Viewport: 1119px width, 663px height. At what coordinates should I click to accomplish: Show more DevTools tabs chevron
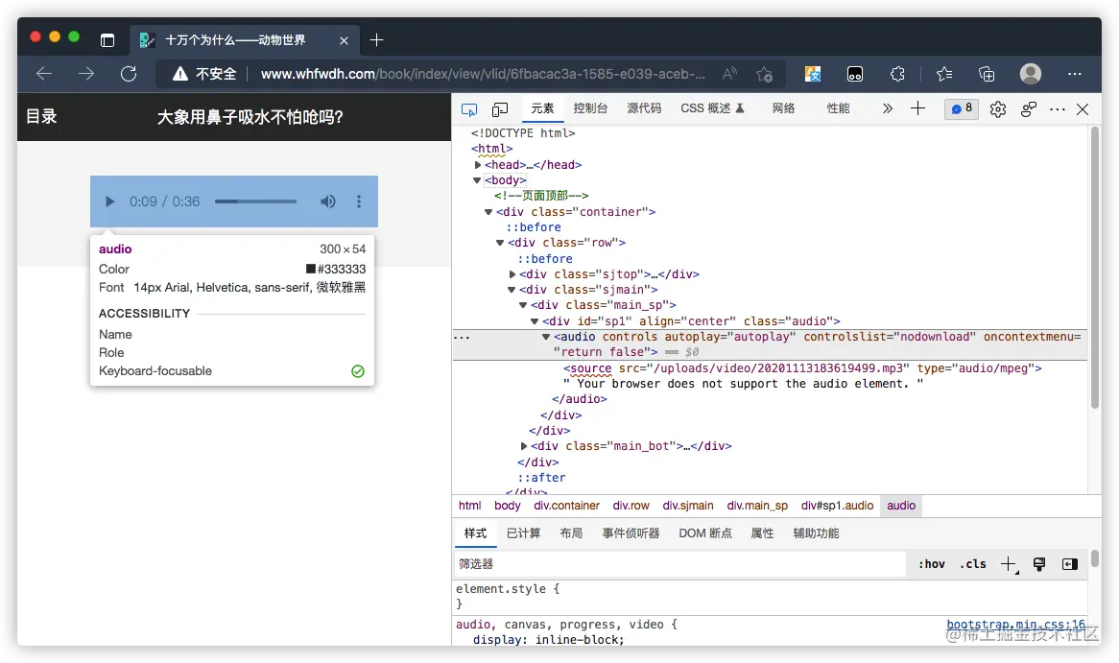click(887, 108)
